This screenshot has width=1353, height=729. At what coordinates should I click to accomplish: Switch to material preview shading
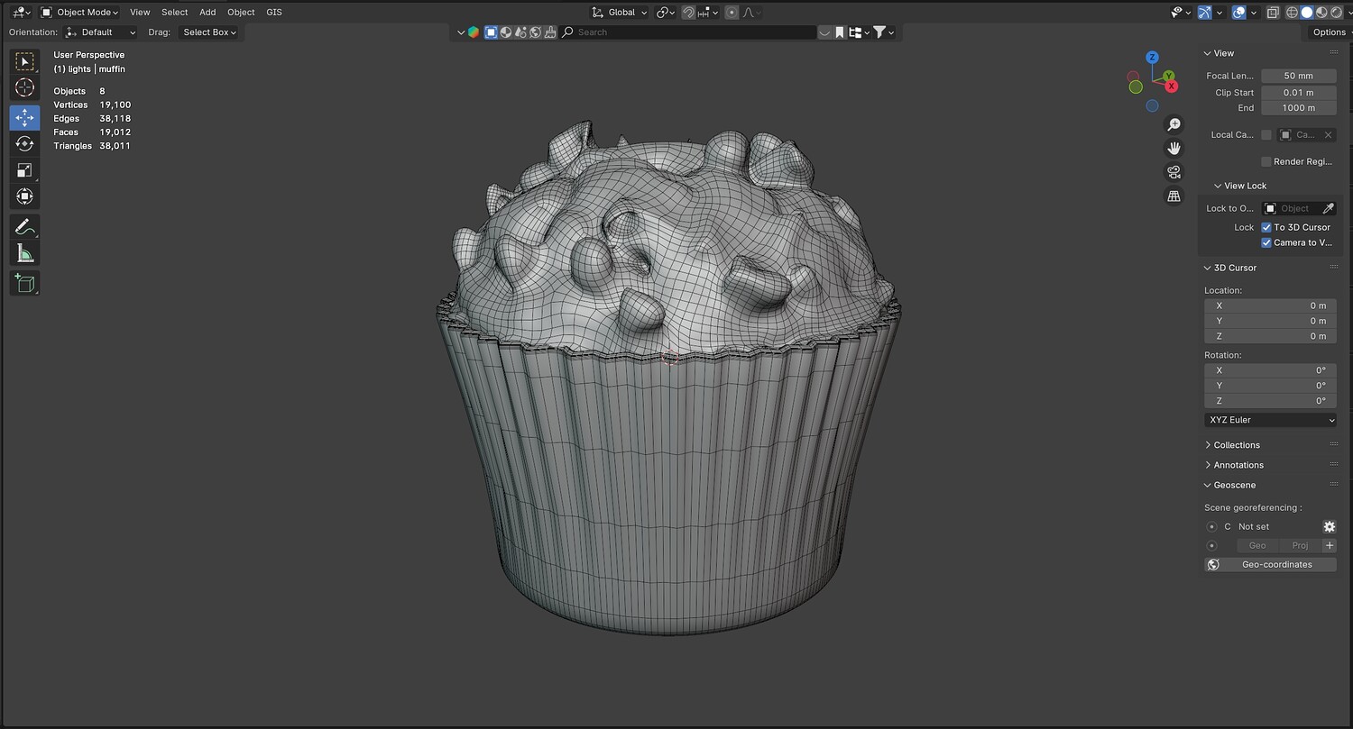(1321, 13)
